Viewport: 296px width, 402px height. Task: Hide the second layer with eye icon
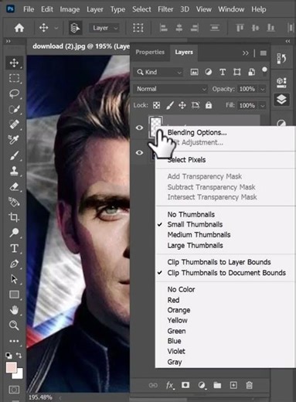(139, 152)
